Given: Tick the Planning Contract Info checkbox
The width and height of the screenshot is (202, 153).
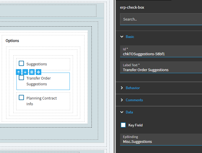Looking at the screenshot, I should (21, 97).
